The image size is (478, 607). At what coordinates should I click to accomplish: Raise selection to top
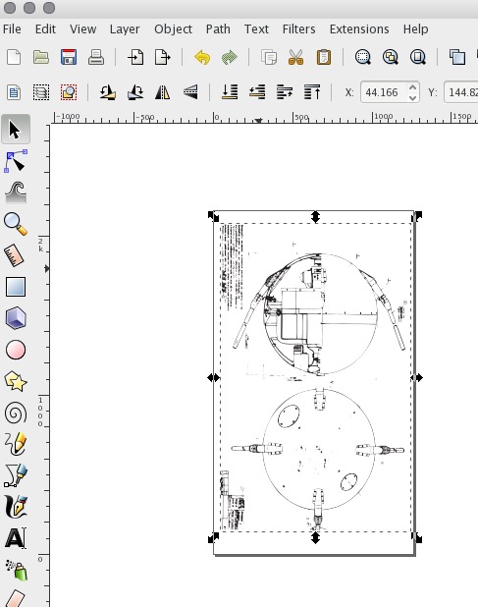pos(312,92)
